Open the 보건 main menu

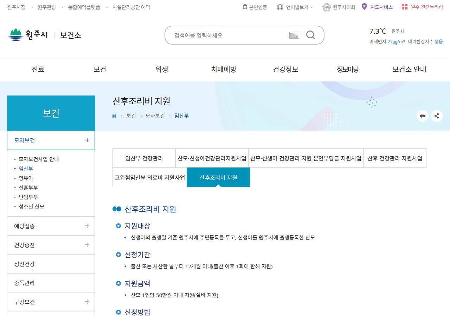[x=100, y=69]
